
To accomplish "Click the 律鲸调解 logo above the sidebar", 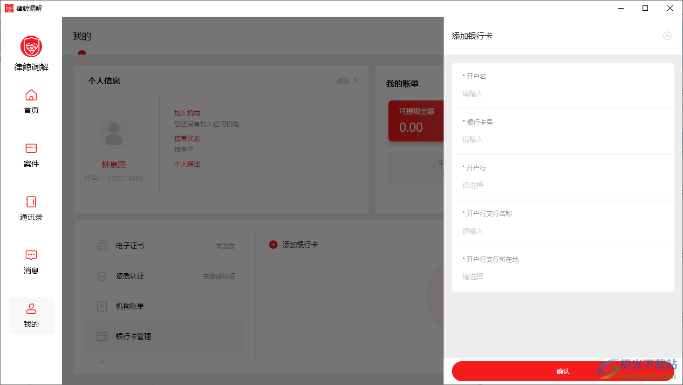I will click(x=31, y=46).
